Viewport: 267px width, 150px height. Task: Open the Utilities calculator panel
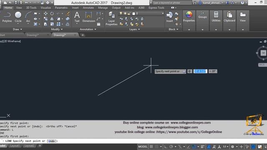coord(216,17)
